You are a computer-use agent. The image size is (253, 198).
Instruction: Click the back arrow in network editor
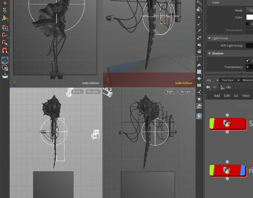(208, 87)
